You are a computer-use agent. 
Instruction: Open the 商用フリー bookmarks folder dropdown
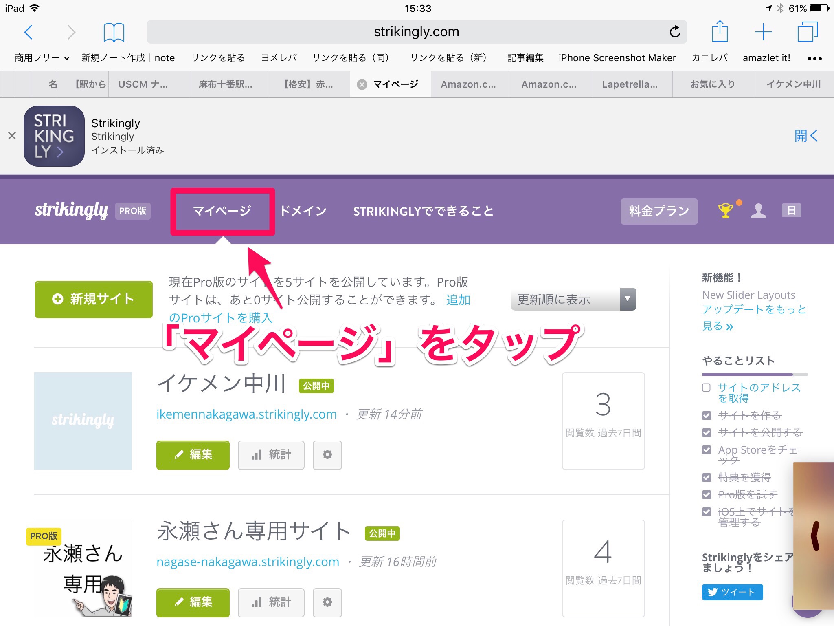point(42,58)
